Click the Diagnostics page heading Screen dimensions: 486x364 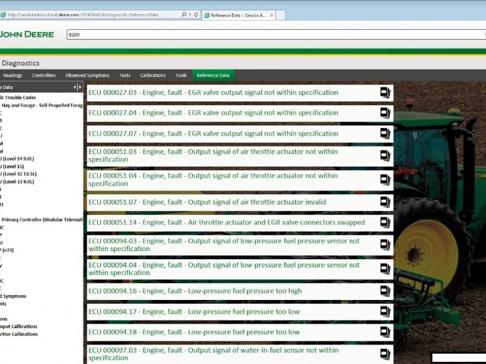(x=21, y=63)
